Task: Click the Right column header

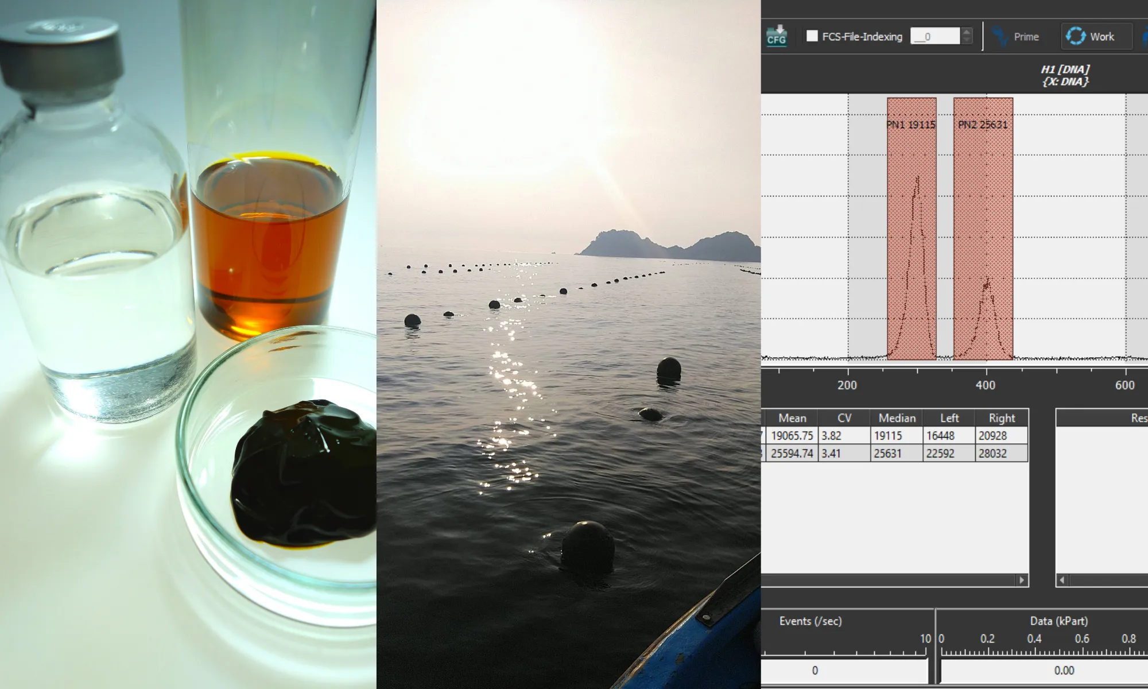Action: pos(1002,418)
